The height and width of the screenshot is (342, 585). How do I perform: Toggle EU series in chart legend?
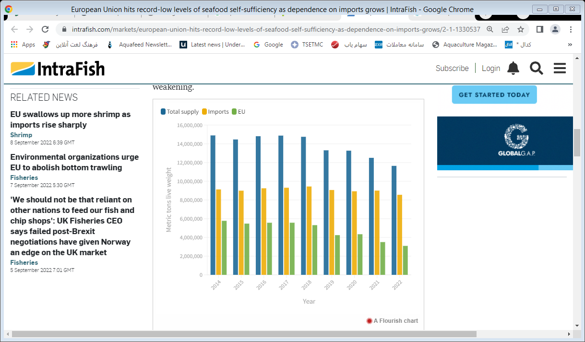(239, 112)
